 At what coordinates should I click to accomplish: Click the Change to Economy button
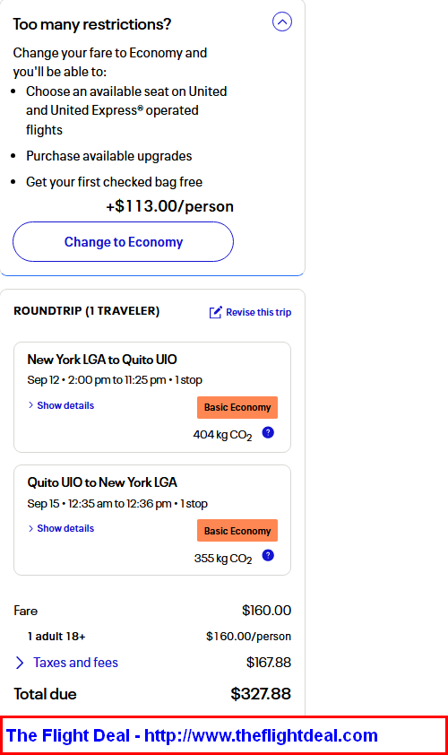pyautogui.click(x=123, y=242)
